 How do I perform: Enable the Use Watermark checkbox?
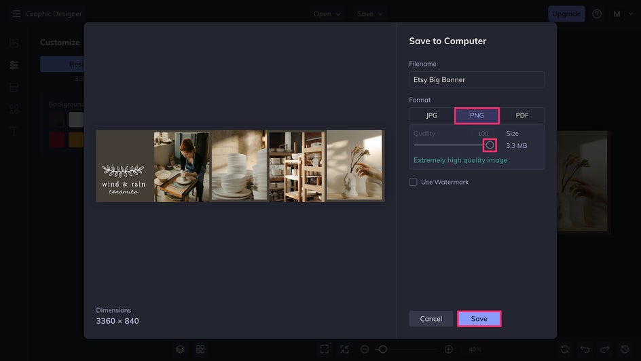(414, 182)
